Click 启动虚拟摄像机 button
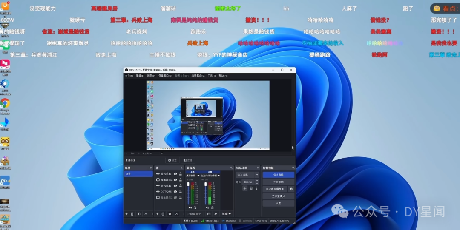 pyautogui.click(x=275, y=189)
